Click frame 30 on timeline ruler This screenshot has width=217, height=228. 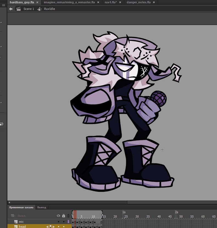pyautogui.click(x=137, y=216)
